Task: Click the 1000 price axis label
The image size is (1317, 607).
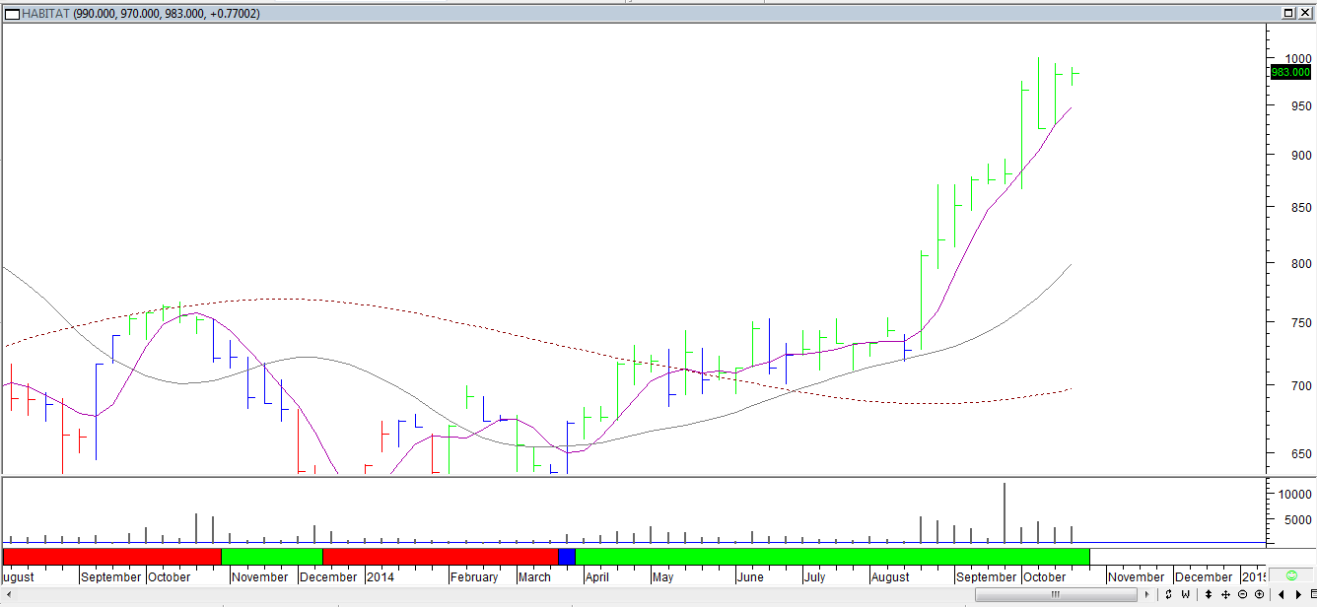Action: (x=1296, y=58)
